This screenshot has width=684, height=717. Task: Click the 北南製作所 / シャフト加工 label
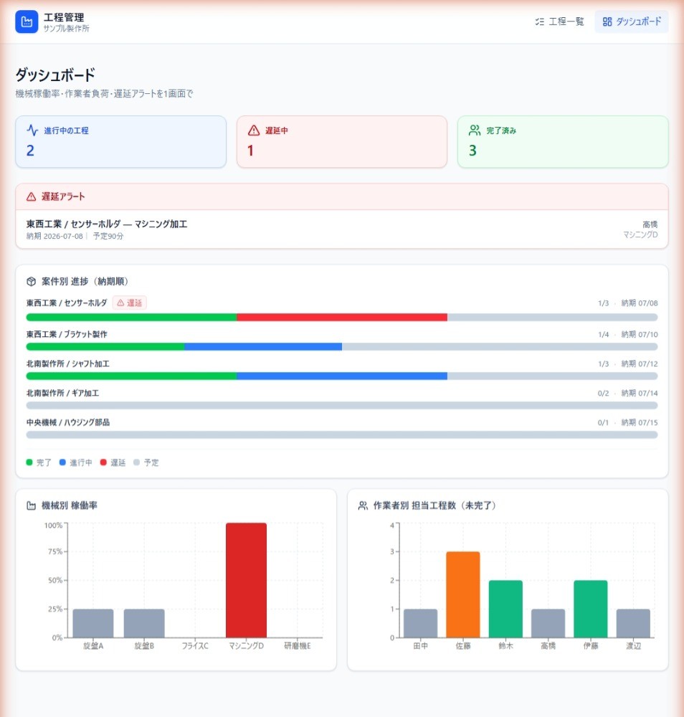[67, 364]
